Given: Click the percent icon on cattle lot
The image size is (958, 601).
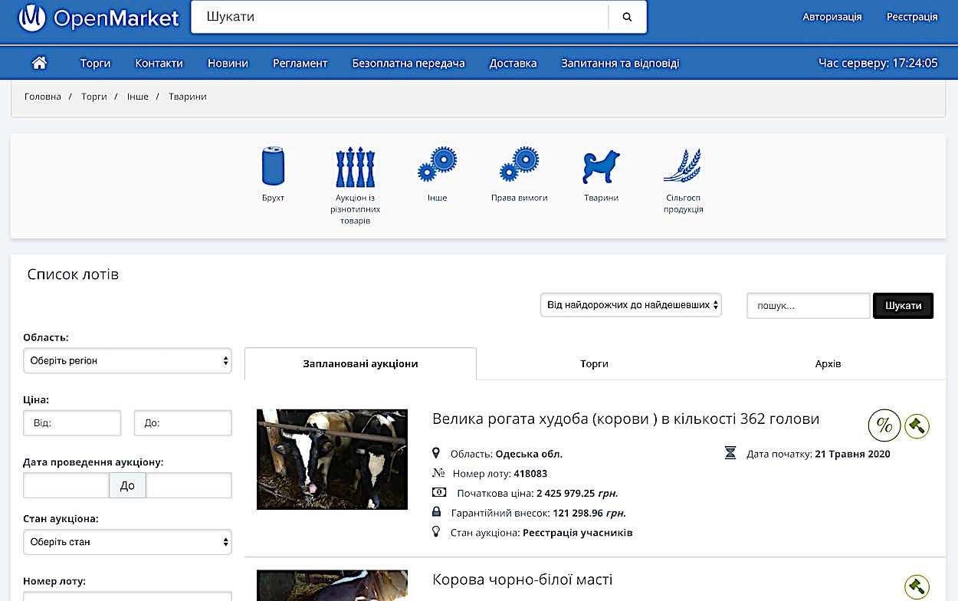Looking at the screenshot, I should (x=884, y=425).
